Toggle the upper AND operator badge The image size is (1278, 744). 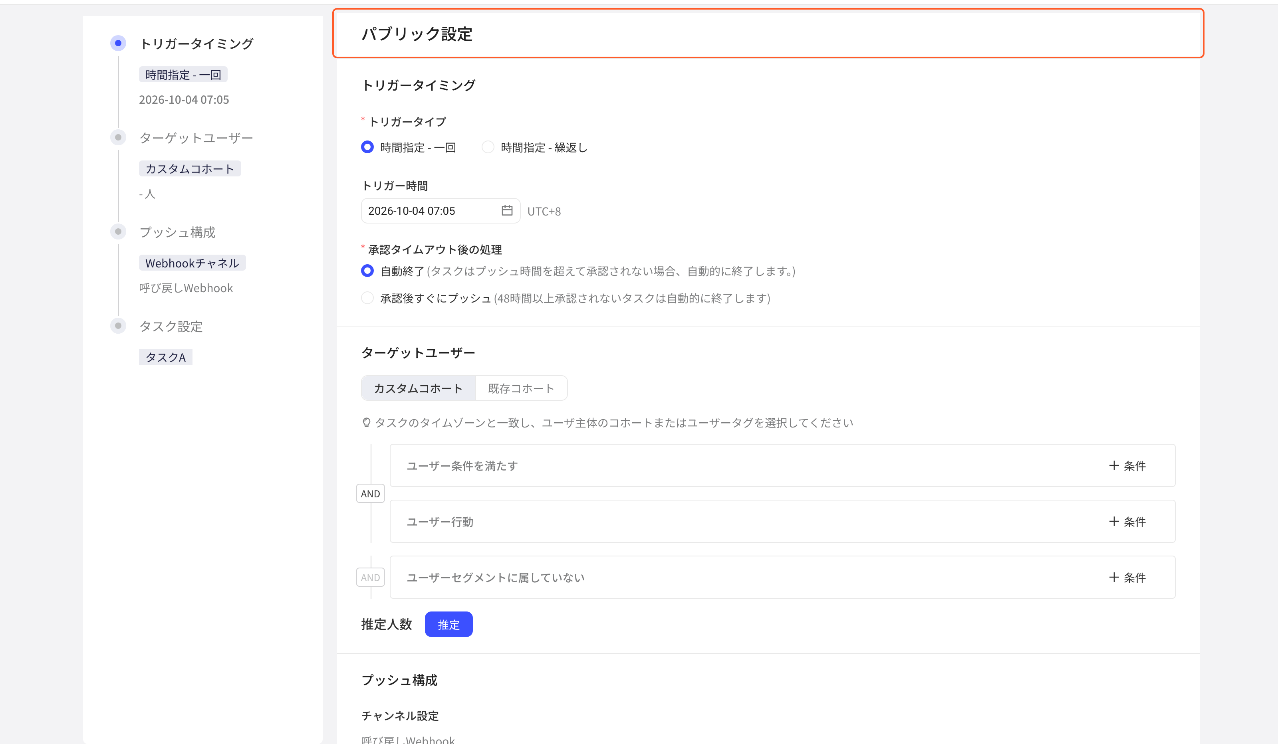point(370,494)
